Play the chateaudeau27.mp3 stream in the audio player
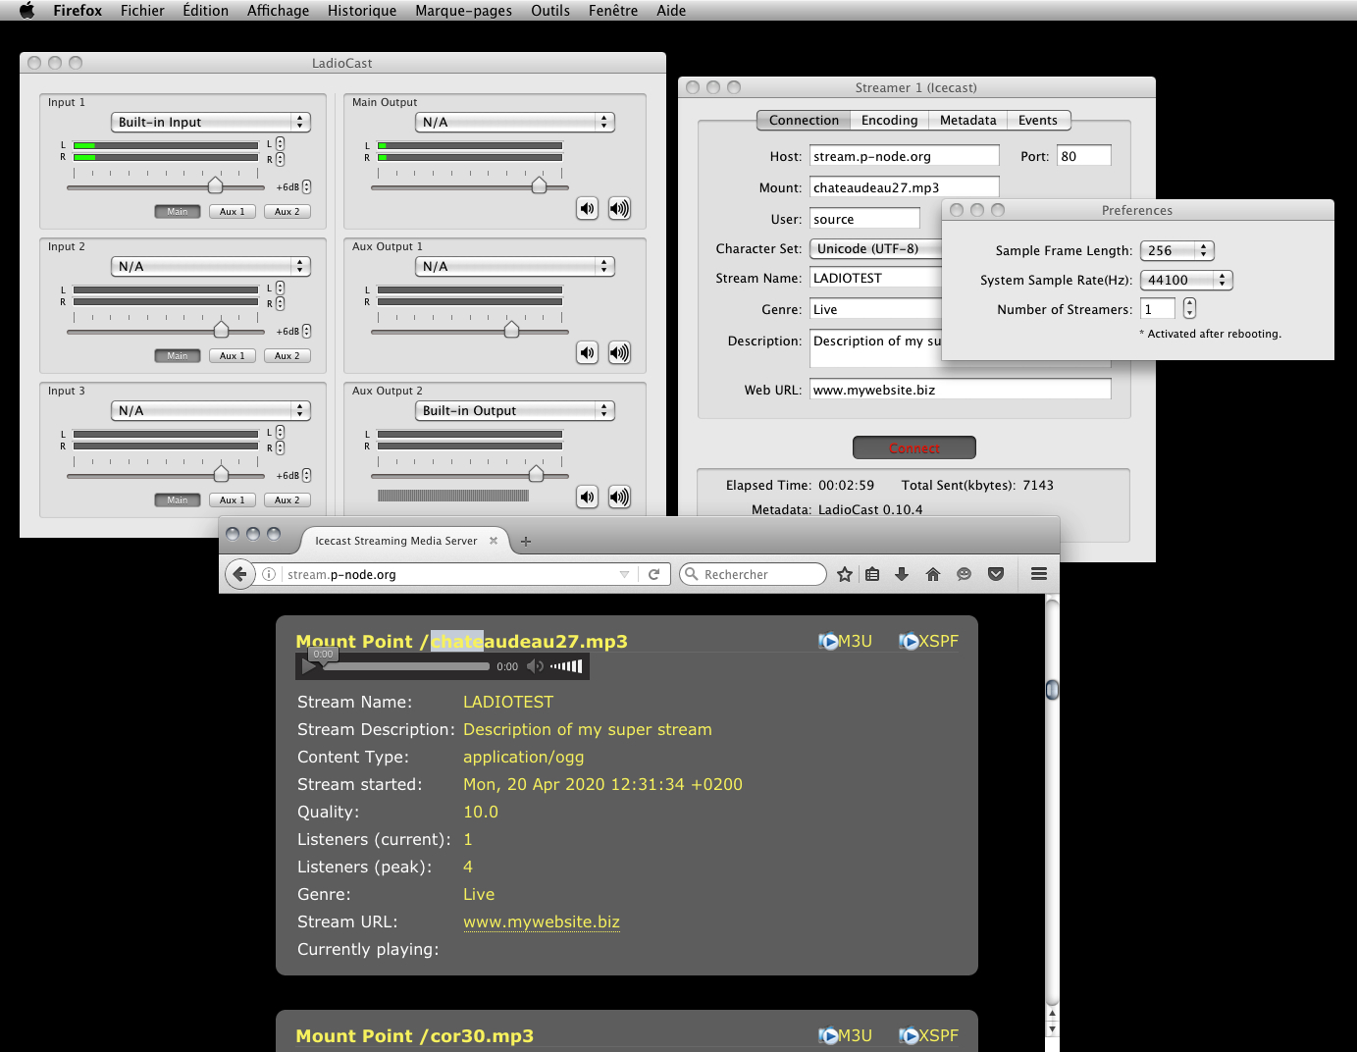 (309, 667)
